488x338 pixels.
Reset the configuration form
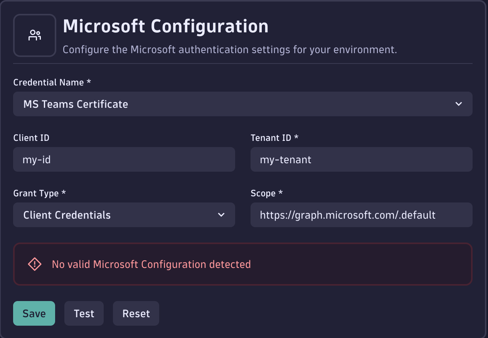[x=136, y=313]
